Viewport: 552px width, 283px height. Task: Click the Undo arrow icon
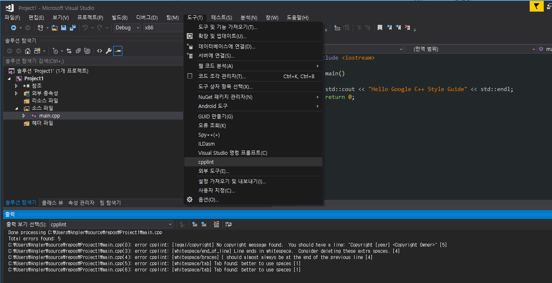[x=85, y=28]
